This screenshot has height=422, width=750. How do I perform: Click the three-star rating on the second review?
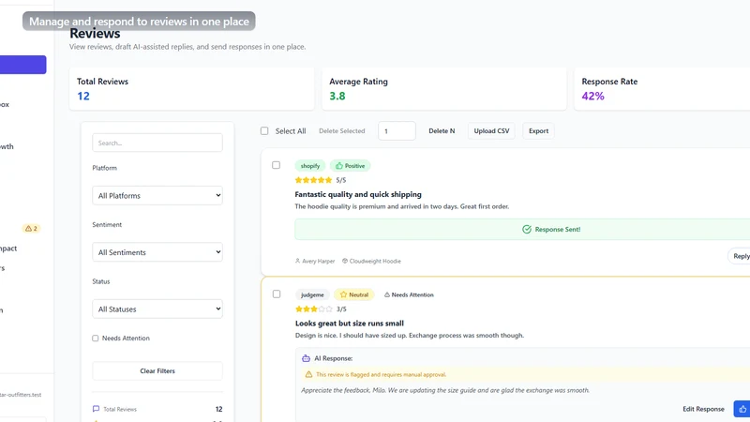(x=314, y=309)
